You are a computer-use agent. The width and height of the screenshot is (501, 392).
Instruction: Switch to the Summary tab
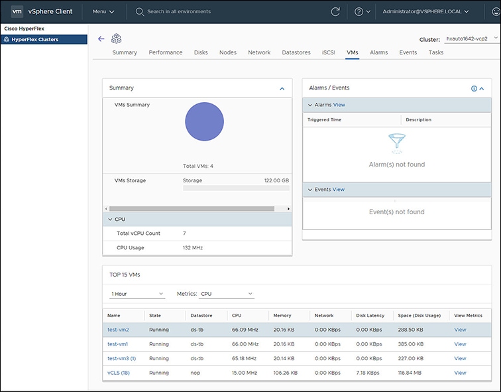125,52
